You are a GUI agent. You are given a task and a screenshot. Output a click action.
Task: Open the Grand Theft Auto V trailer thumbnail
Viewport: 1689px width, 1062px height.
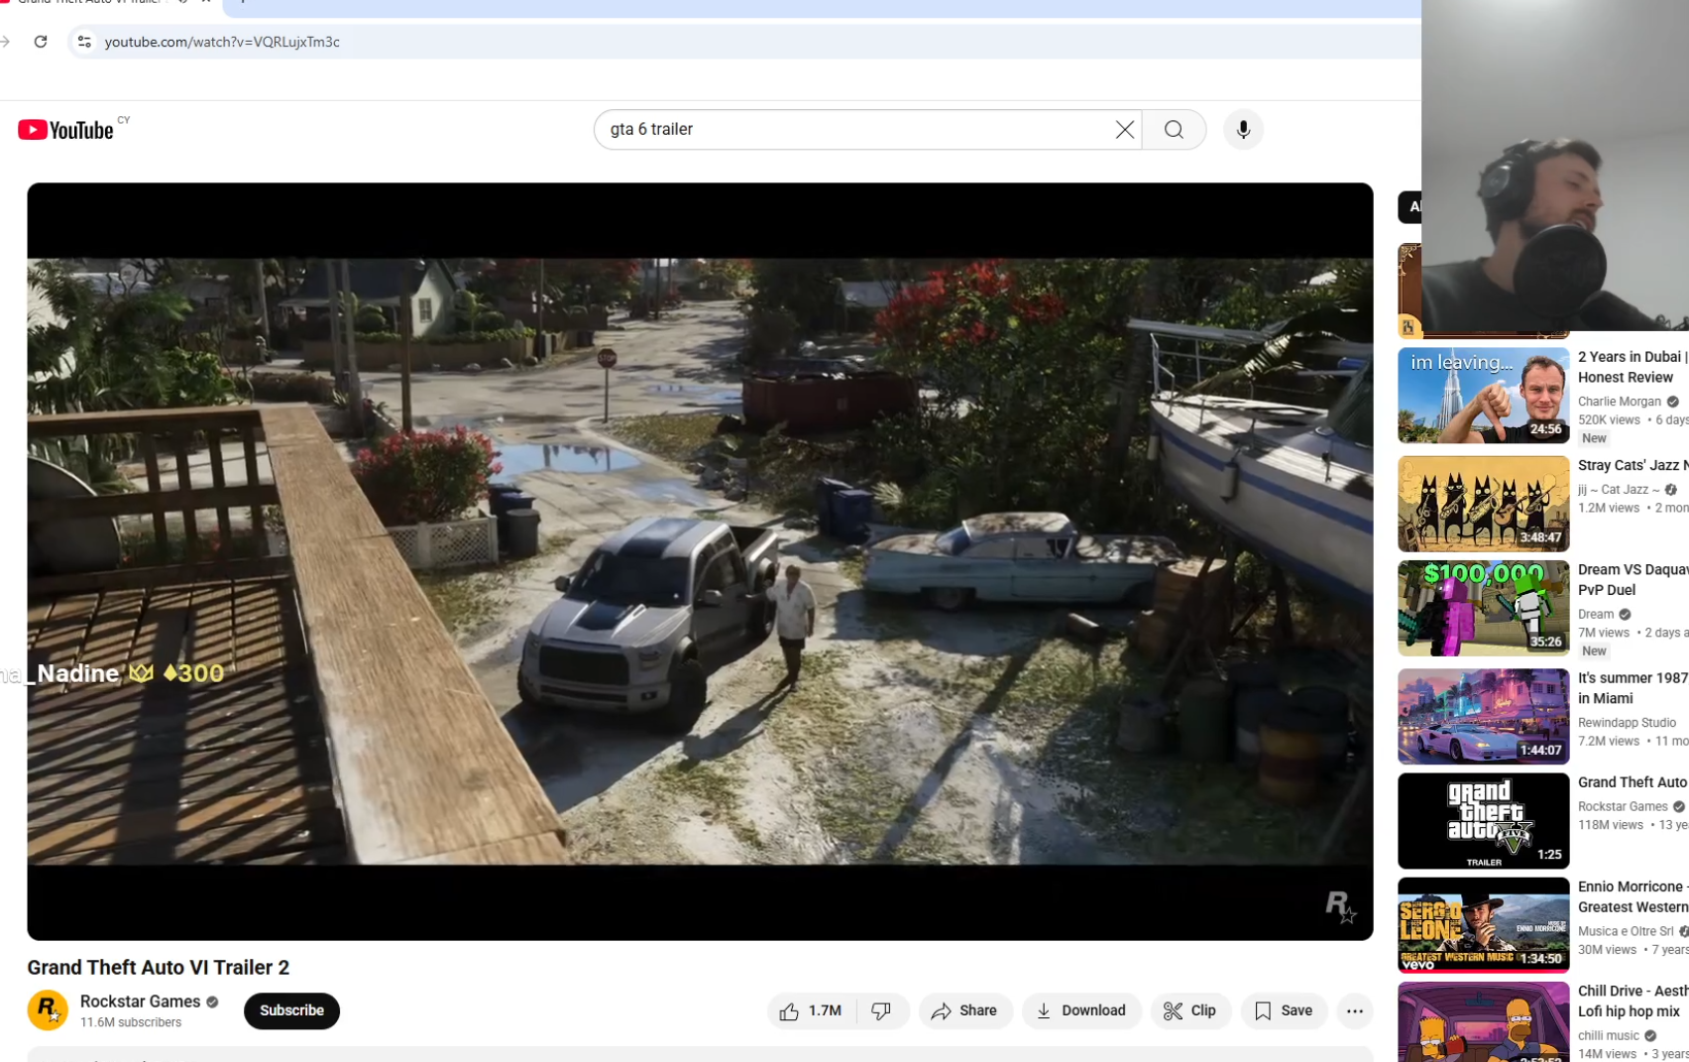click(x=1483, y=821)
